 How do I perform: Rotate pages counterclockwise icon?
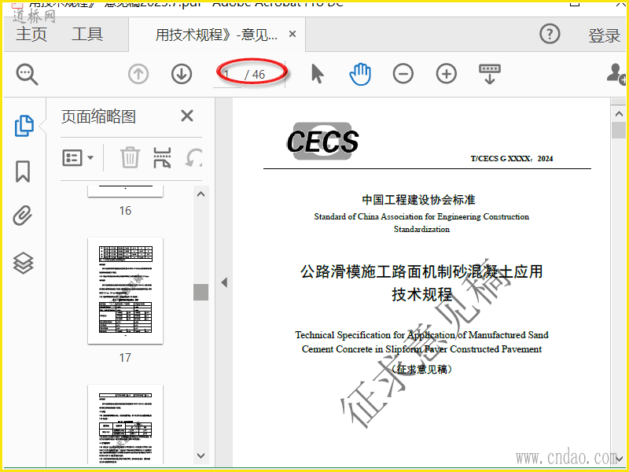pyautogui.click(x=193, y=157)
